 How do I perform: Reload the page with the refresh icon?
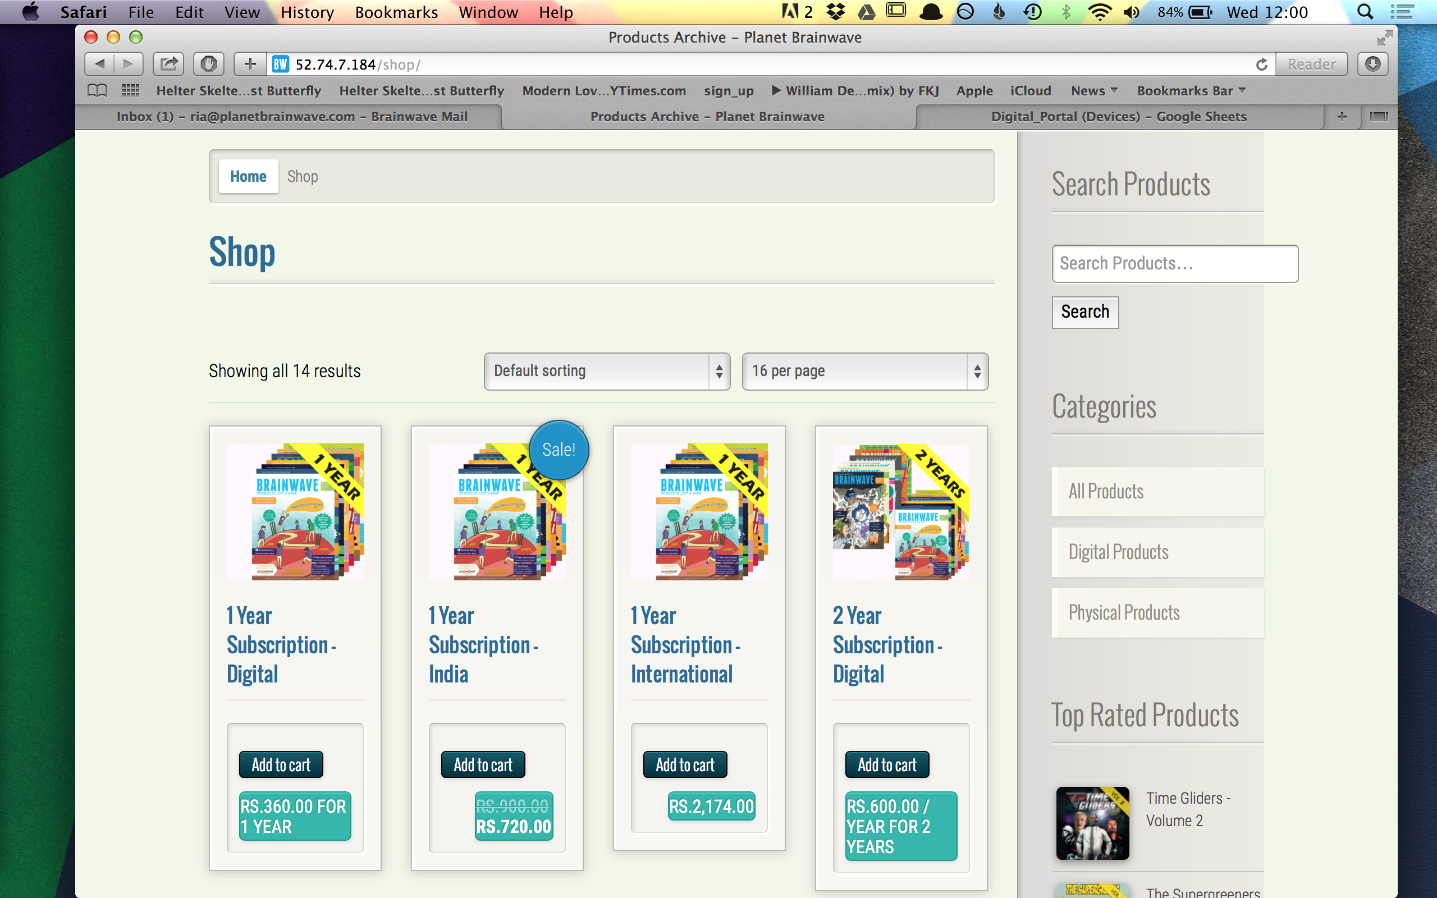point(1262,64)
